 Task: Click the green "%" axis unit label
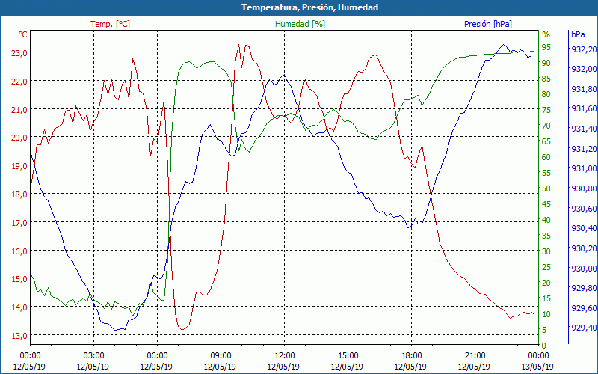tap(546, 34)
